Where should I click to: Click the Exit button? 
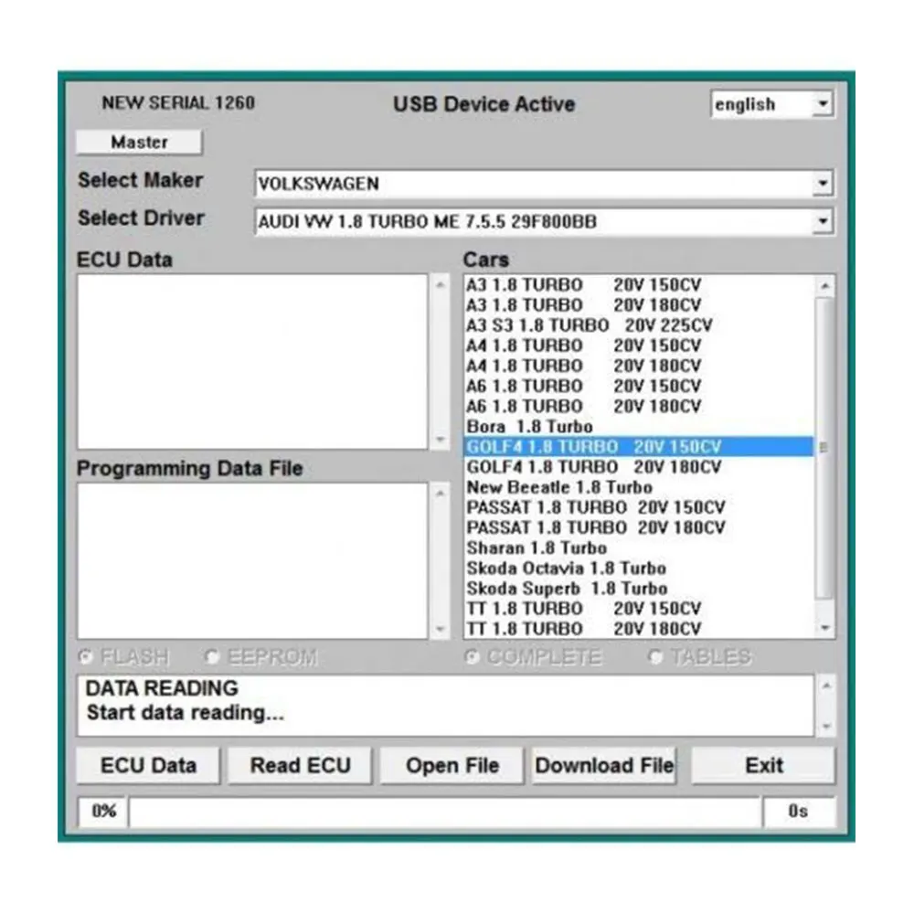click(x=763, y=765)
